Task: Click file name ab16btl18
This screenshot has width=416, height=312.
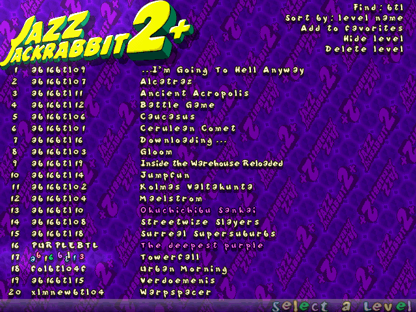Action: tap(58, 234)
